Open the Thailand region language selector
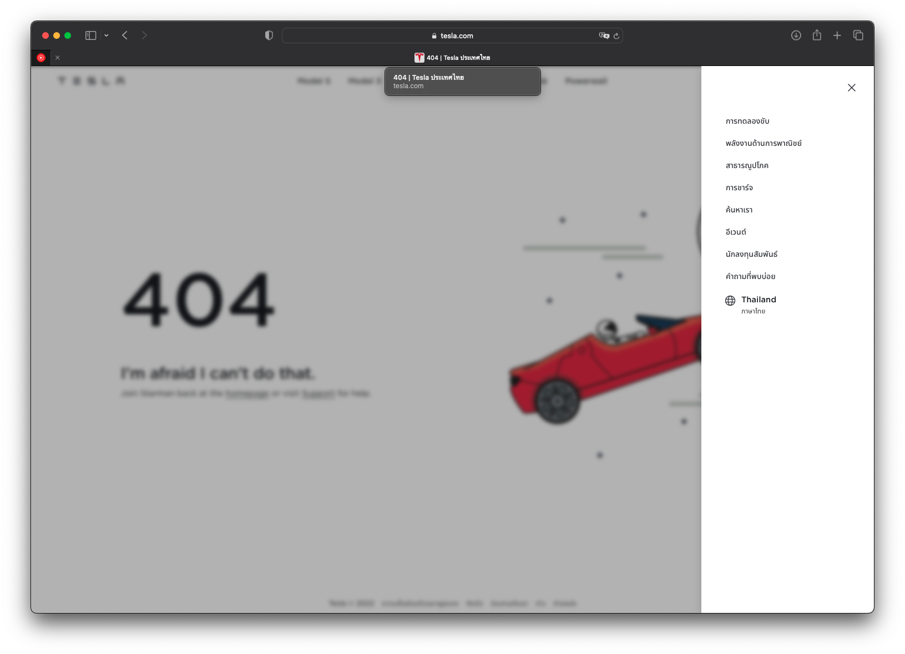The width and height of the screenshot is (905, 654). (758, 304)
